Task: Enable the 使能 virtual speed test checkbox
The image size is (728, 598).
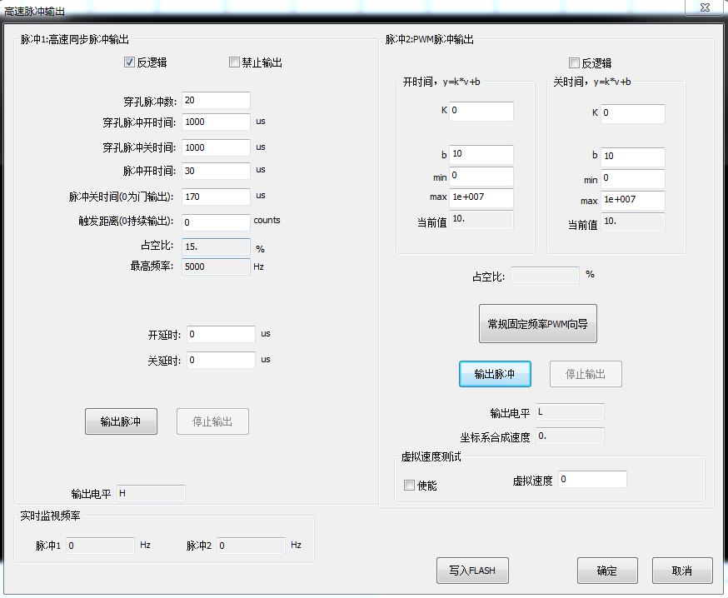Action: coord(410,486)
